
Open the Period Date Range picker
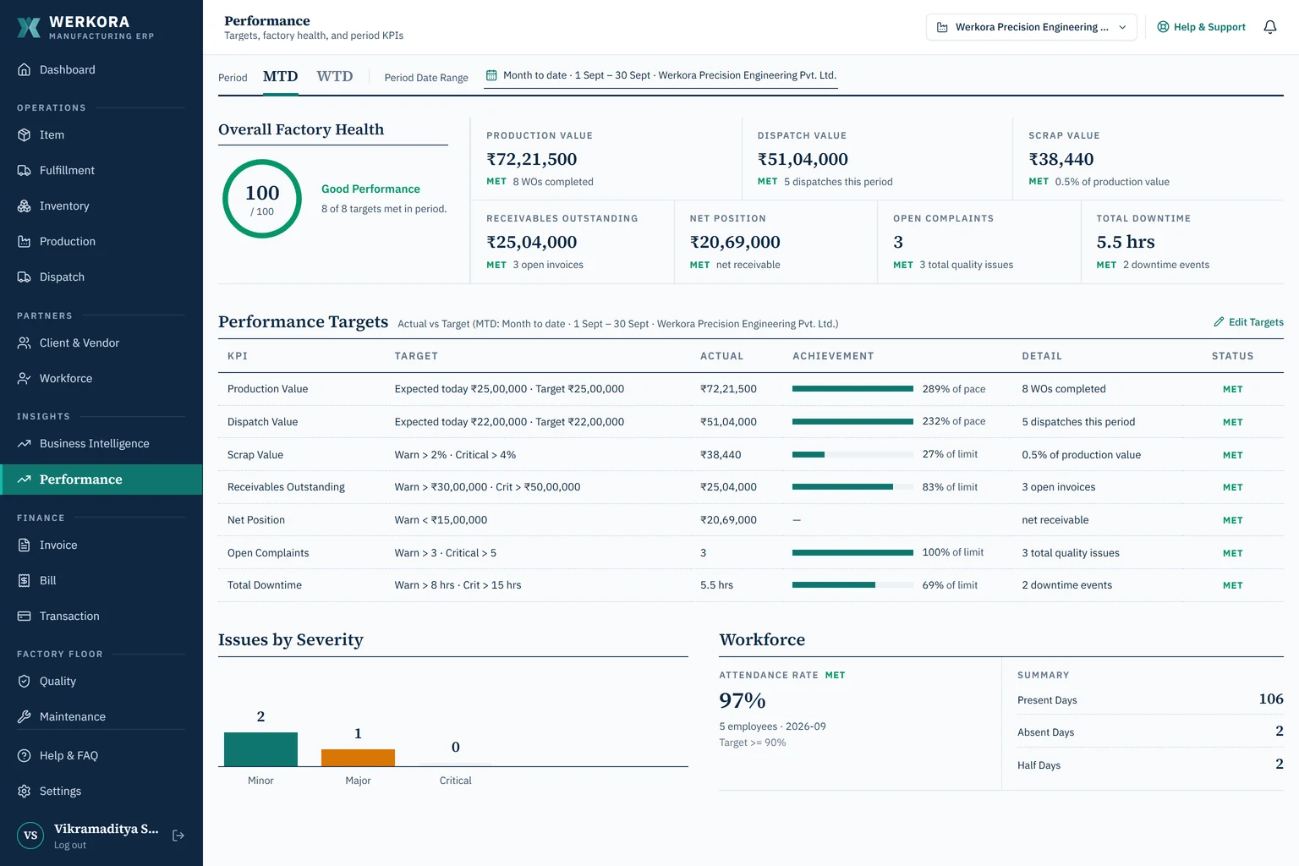(x=660, y=75)
